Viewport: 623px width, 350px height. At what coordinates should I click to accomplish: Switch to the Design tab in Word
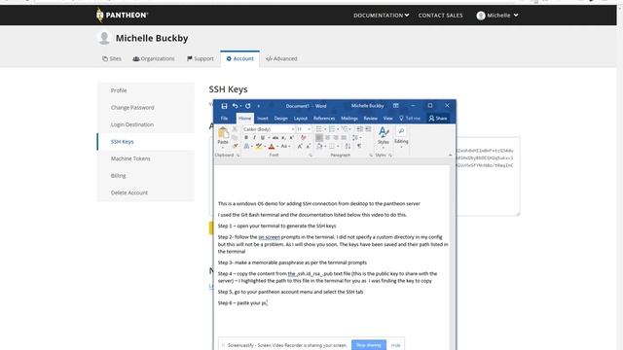[281, 119]
